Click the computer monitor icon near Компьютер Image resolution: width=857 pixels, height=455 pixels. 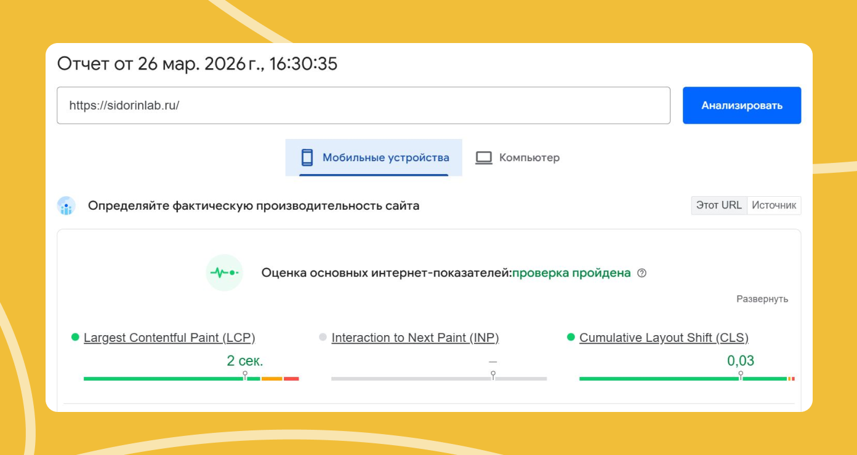[484, 157]
